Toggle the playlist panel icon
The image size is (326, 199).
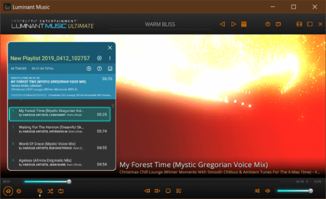(40, 191)
